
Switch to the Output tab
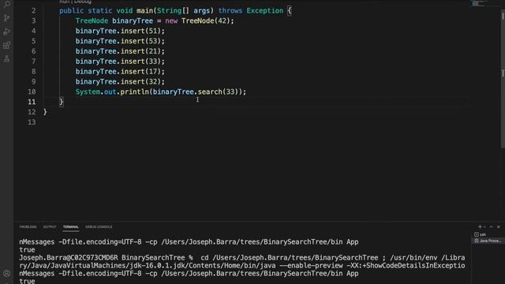click(50, 226)
